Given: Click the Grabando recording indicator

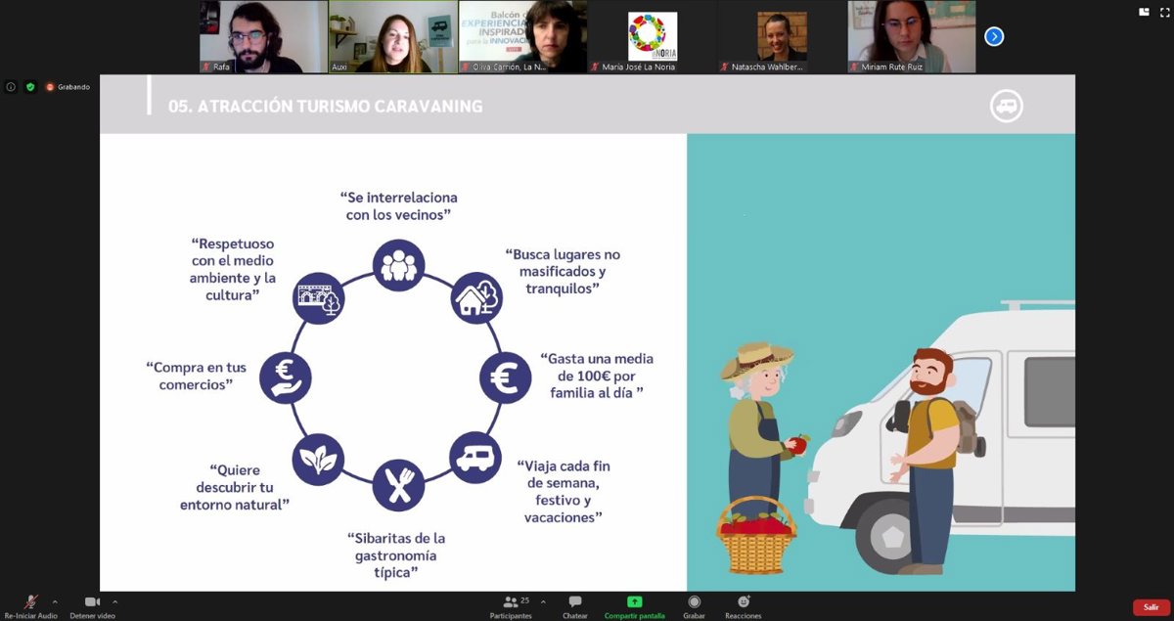Looking at the screenshot, I should coord(68,87).
